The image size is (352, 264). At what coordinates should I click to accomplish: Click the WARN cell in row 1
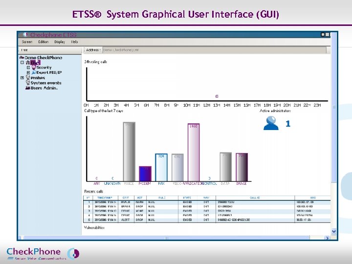click(139, 202)
